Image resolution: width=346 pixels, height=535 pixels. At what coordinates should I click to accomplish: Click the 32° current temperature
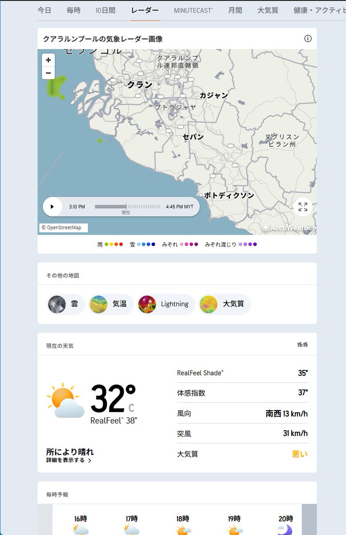pos(113,399)
